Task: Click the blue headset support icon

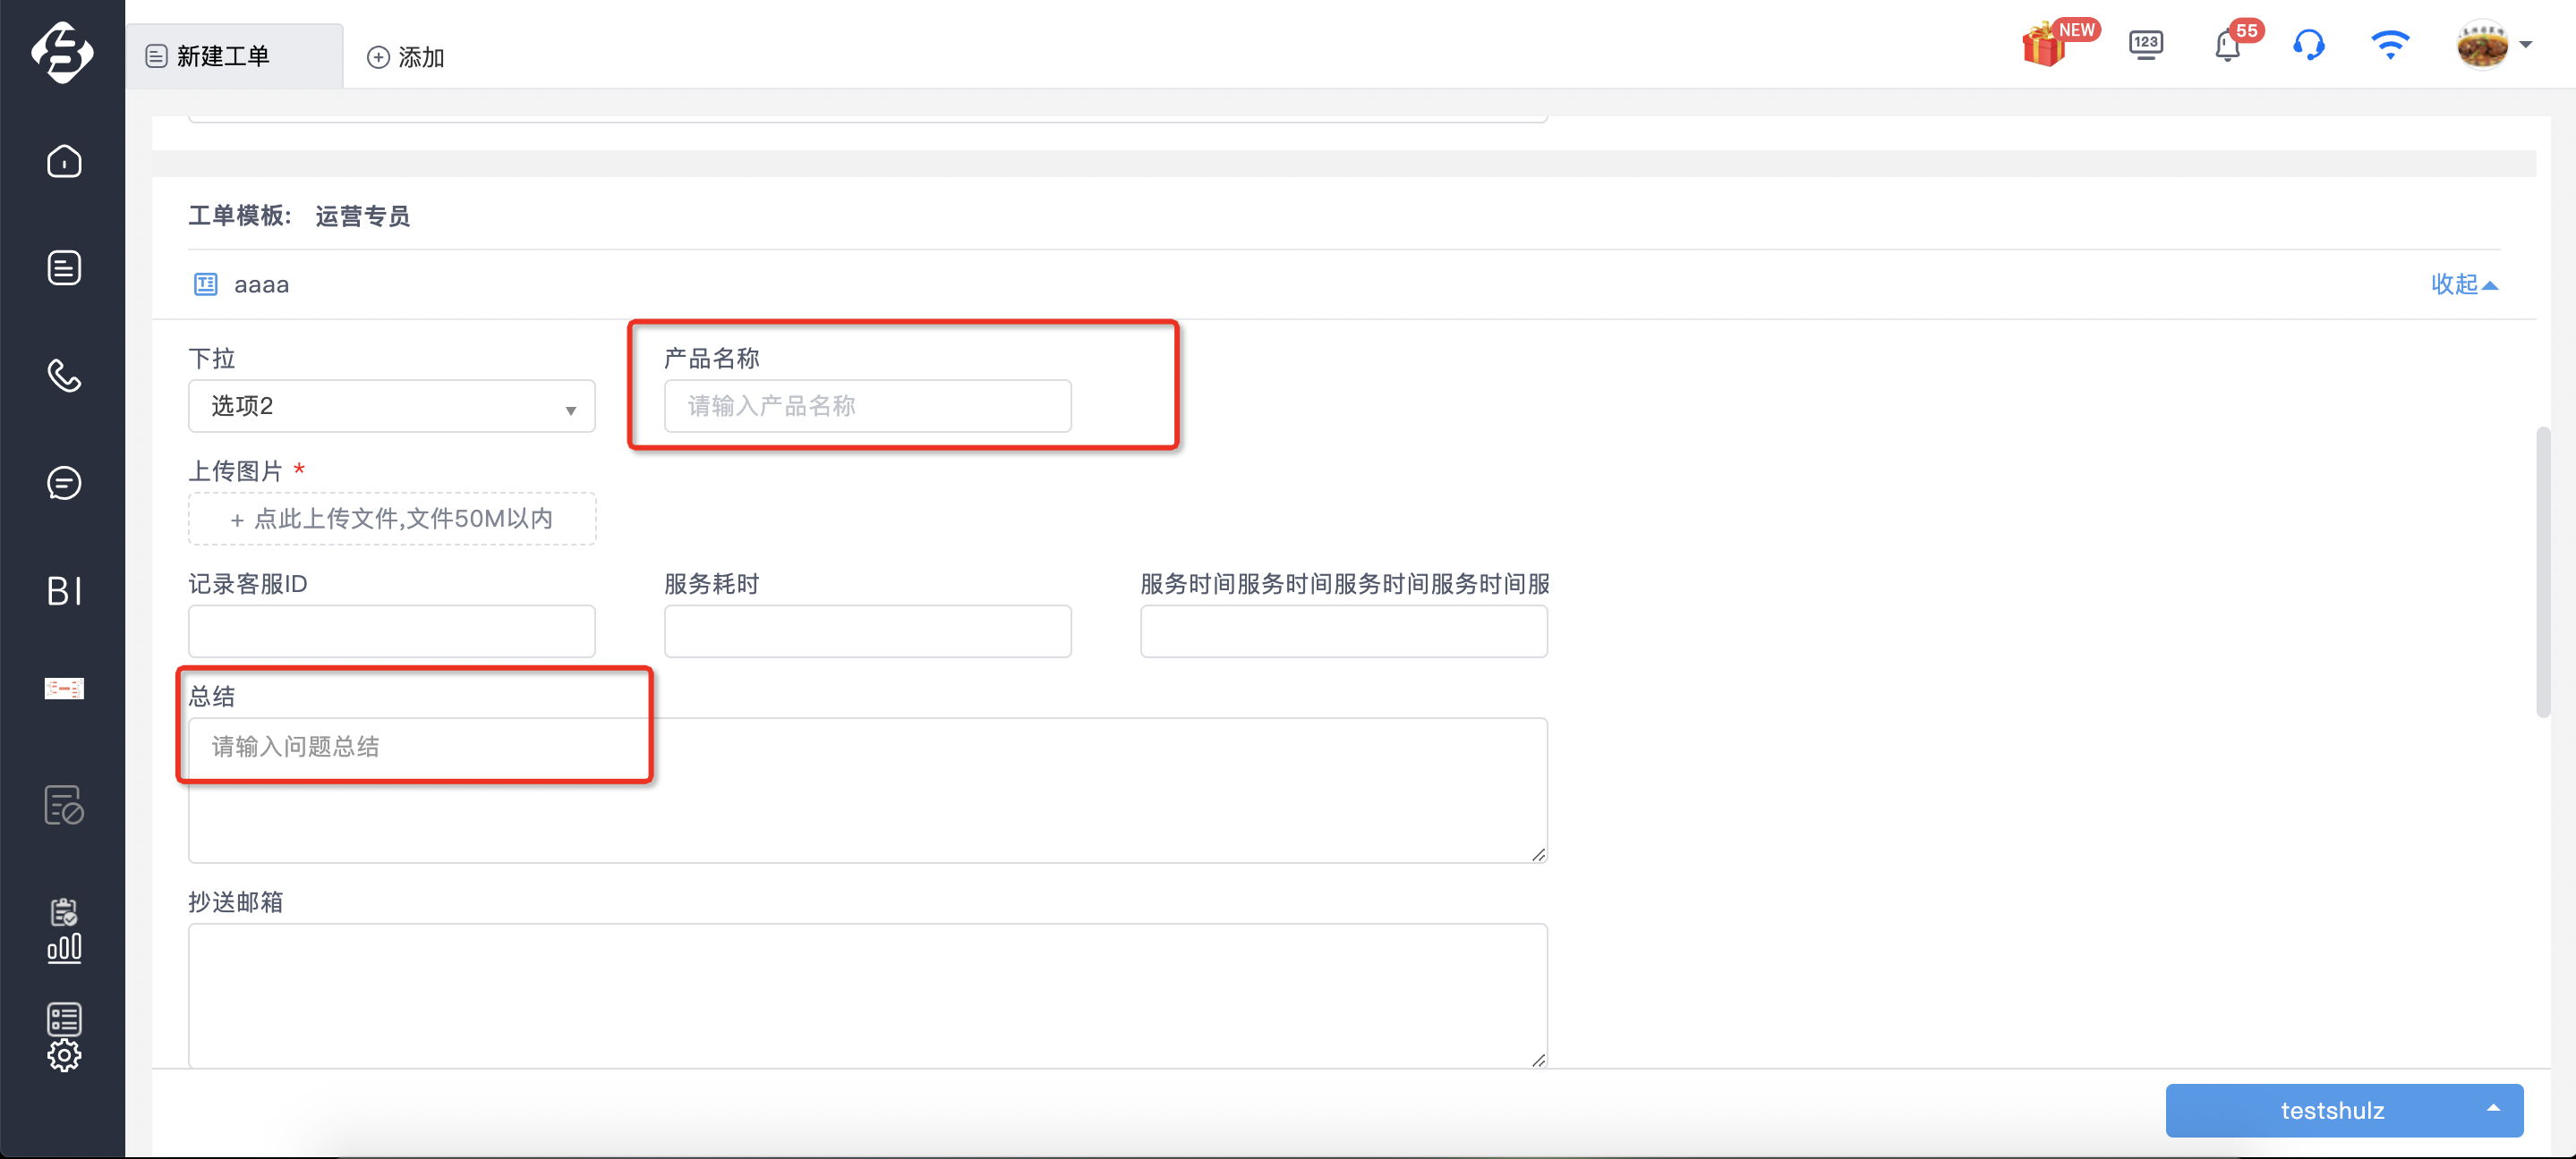Action: [2309, 45]
